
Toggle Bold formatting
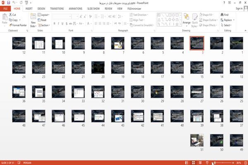(x=55, y=24)
